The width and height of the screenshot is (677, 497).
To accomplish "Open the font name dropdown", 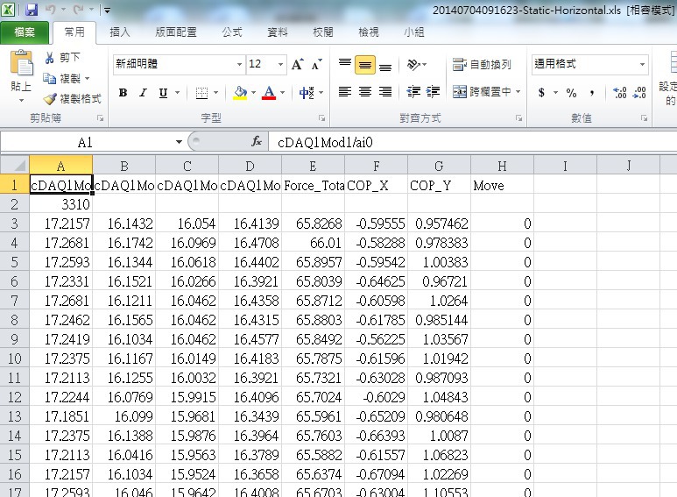I will pyautogui.click(x=239, y=65).
